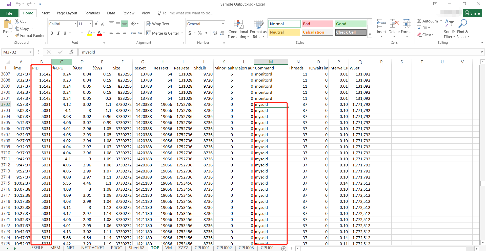Click the Share button
The width and height of the screenshot is (486, 251).
pos(472,13)
